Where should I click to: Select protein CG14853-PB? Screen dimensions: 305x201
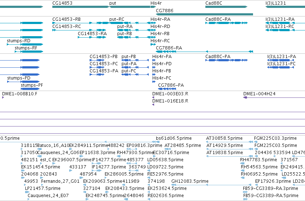tap(97, 60)
